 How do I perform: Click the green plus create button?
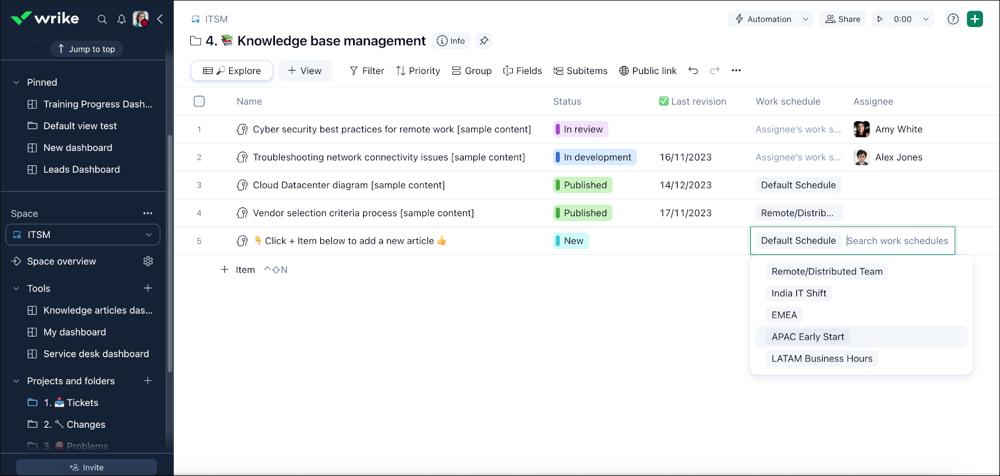(x=975, y=19)
